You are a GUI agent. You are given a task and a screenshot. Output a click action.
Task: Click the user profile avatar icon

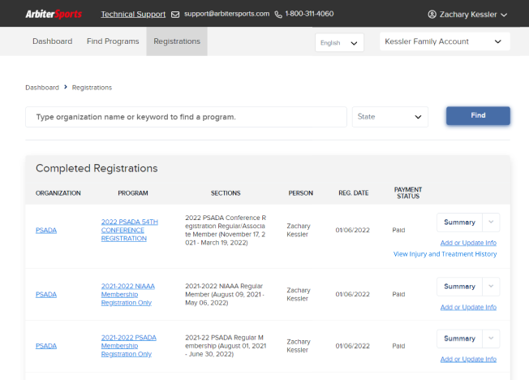click(432, 15)
